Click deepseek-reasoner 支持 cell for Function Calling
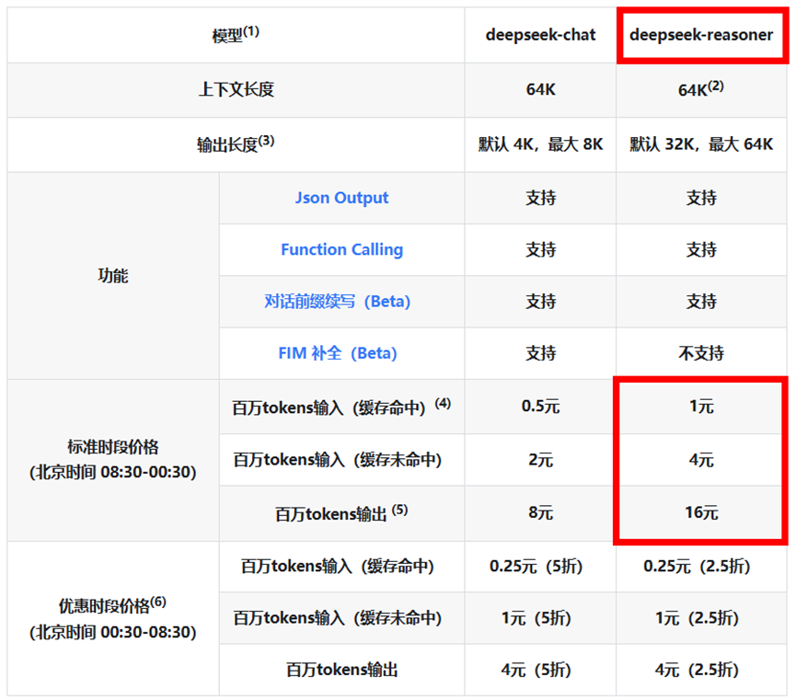Screen dimensions: 796x700 click(x=701, y=250)
